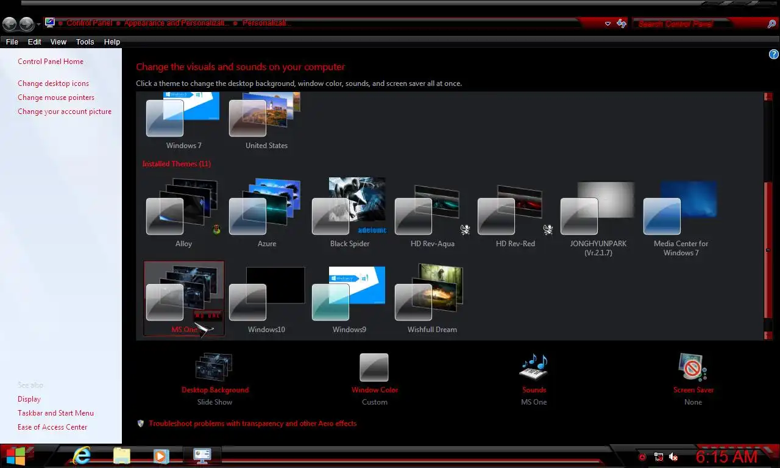This screenshot has width=780, height=468.
Task: Click the muted volume tray icon
Action: (673, 457)
